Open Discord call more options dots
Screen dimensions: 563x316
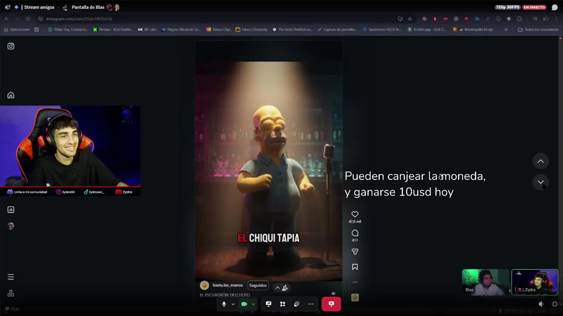pyautogui.click(x=311, y=304)
